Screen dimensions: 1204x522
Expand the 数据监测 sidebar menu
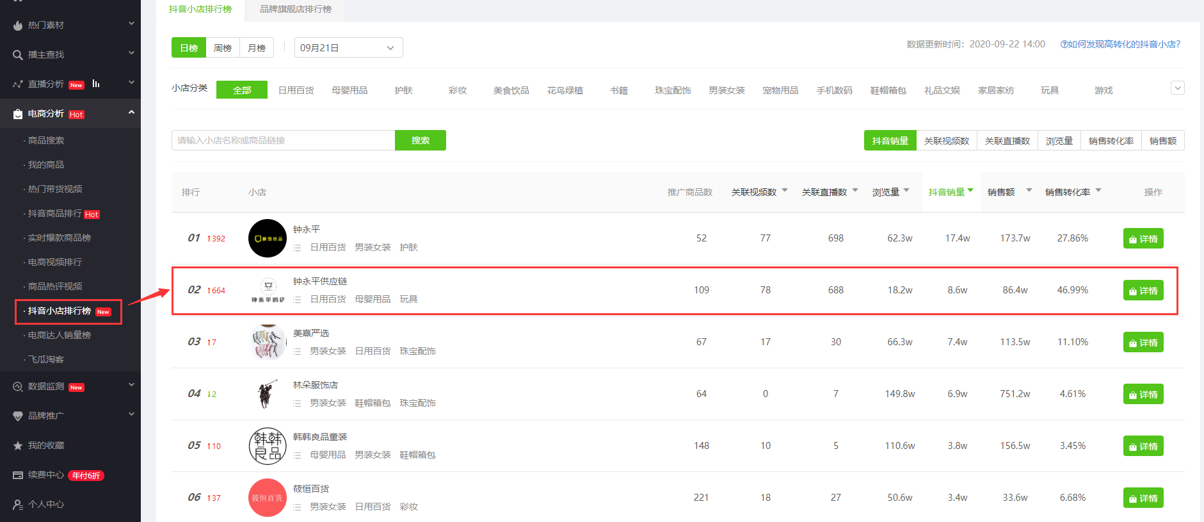[131, 385]
